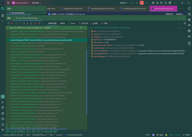Click the Rerun debug session icon
Viewport: 192px width, 137px height.
pyautogui.click(x=8, y=23)
